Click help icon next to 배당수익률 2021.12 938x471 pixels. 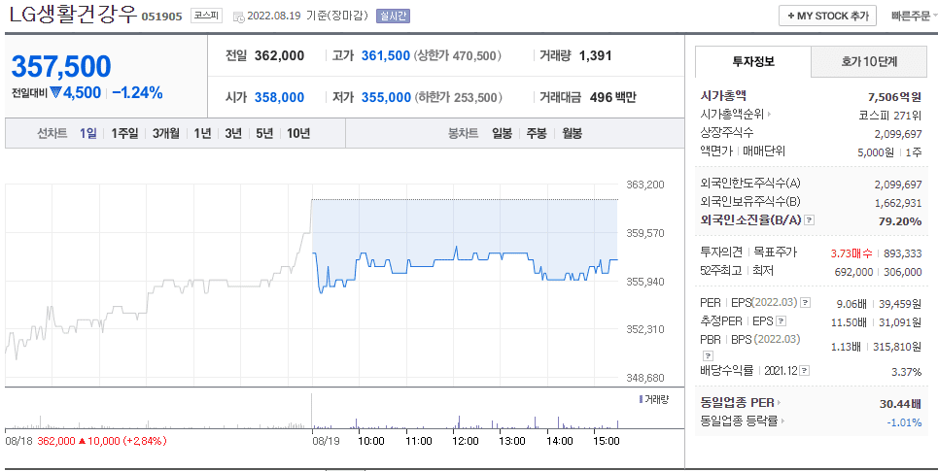805,371
